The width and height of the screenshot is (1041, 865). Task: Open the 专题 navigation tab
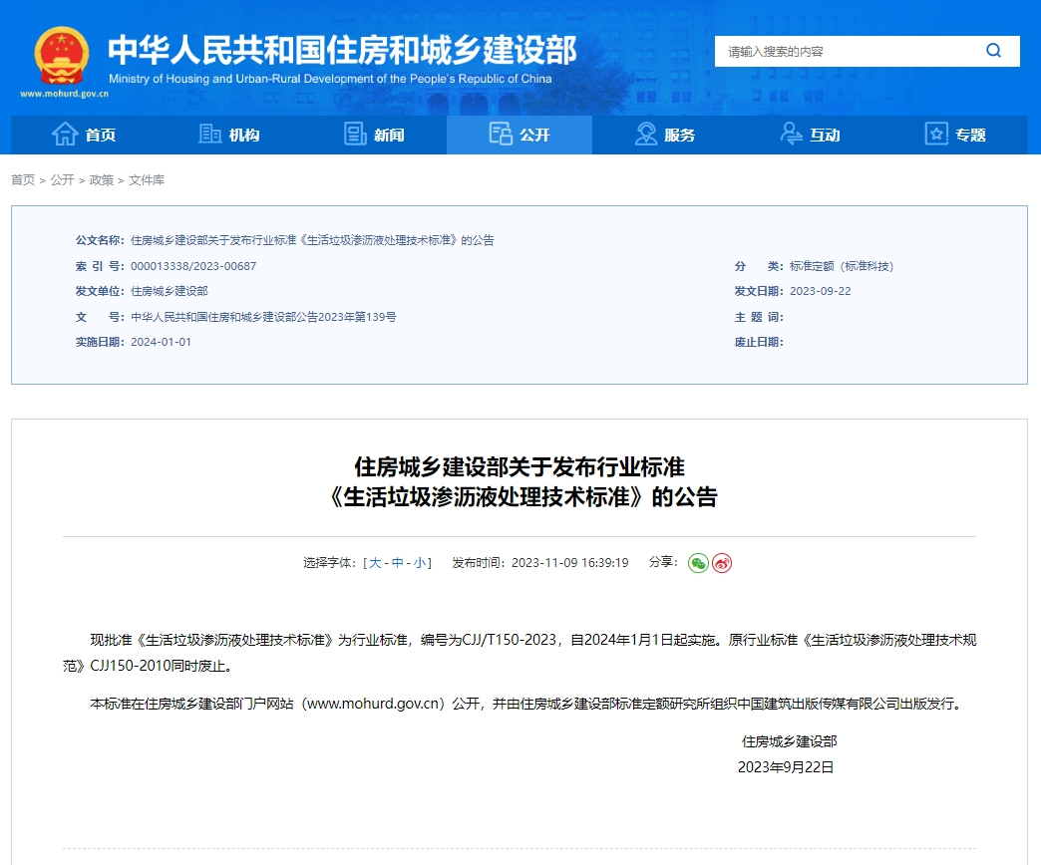tap(955, 135)
